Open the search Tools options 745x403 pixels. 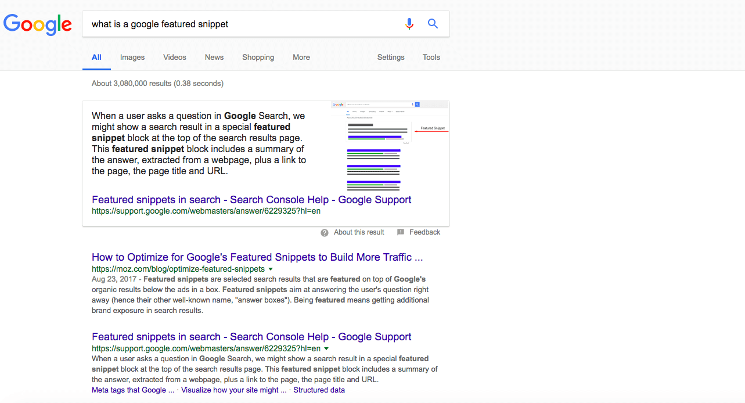(x=431, y=57)
